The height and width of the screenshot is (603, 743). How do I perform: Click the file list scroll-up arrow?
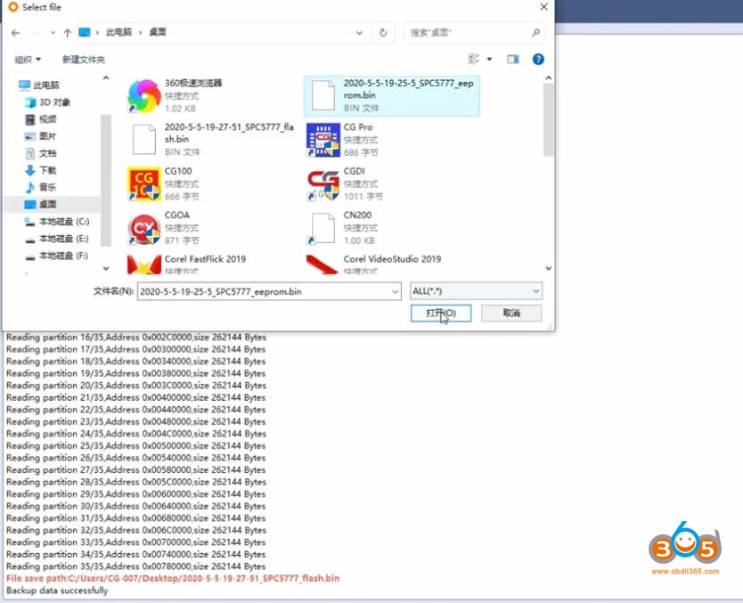pos(548,77)
